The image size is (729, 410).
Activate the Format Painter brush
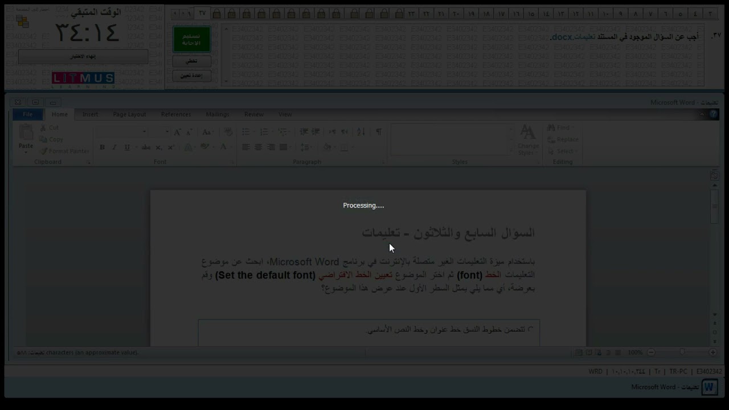(64, 151)
